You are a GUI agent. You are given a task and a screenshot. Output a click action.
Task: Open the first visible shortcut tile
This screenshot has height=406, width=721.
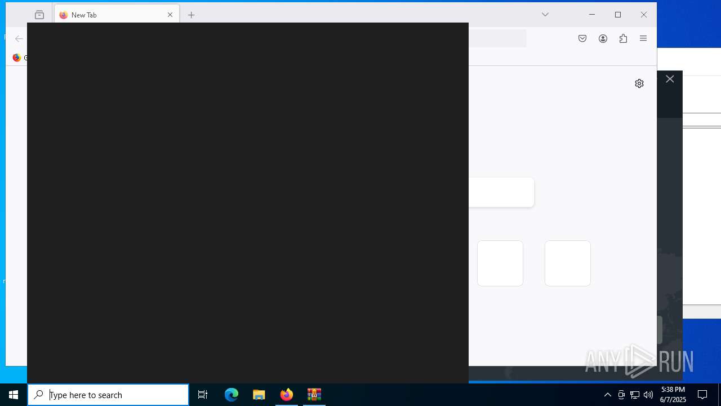coord(500,263)
